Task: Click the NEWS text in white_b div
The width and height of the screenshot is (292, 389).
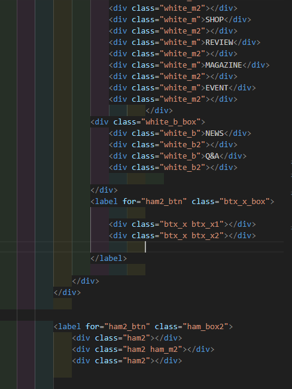Action: (215, 133)
